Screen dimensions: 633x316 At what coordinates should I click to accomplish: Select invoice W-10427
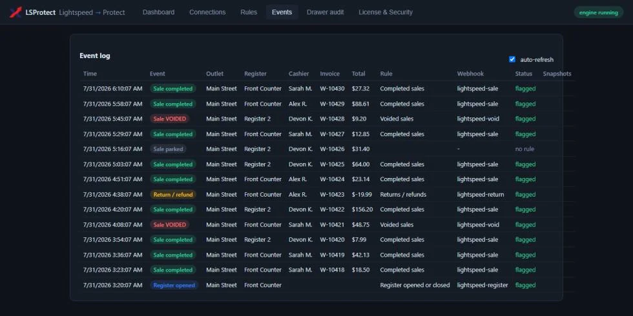332,134
